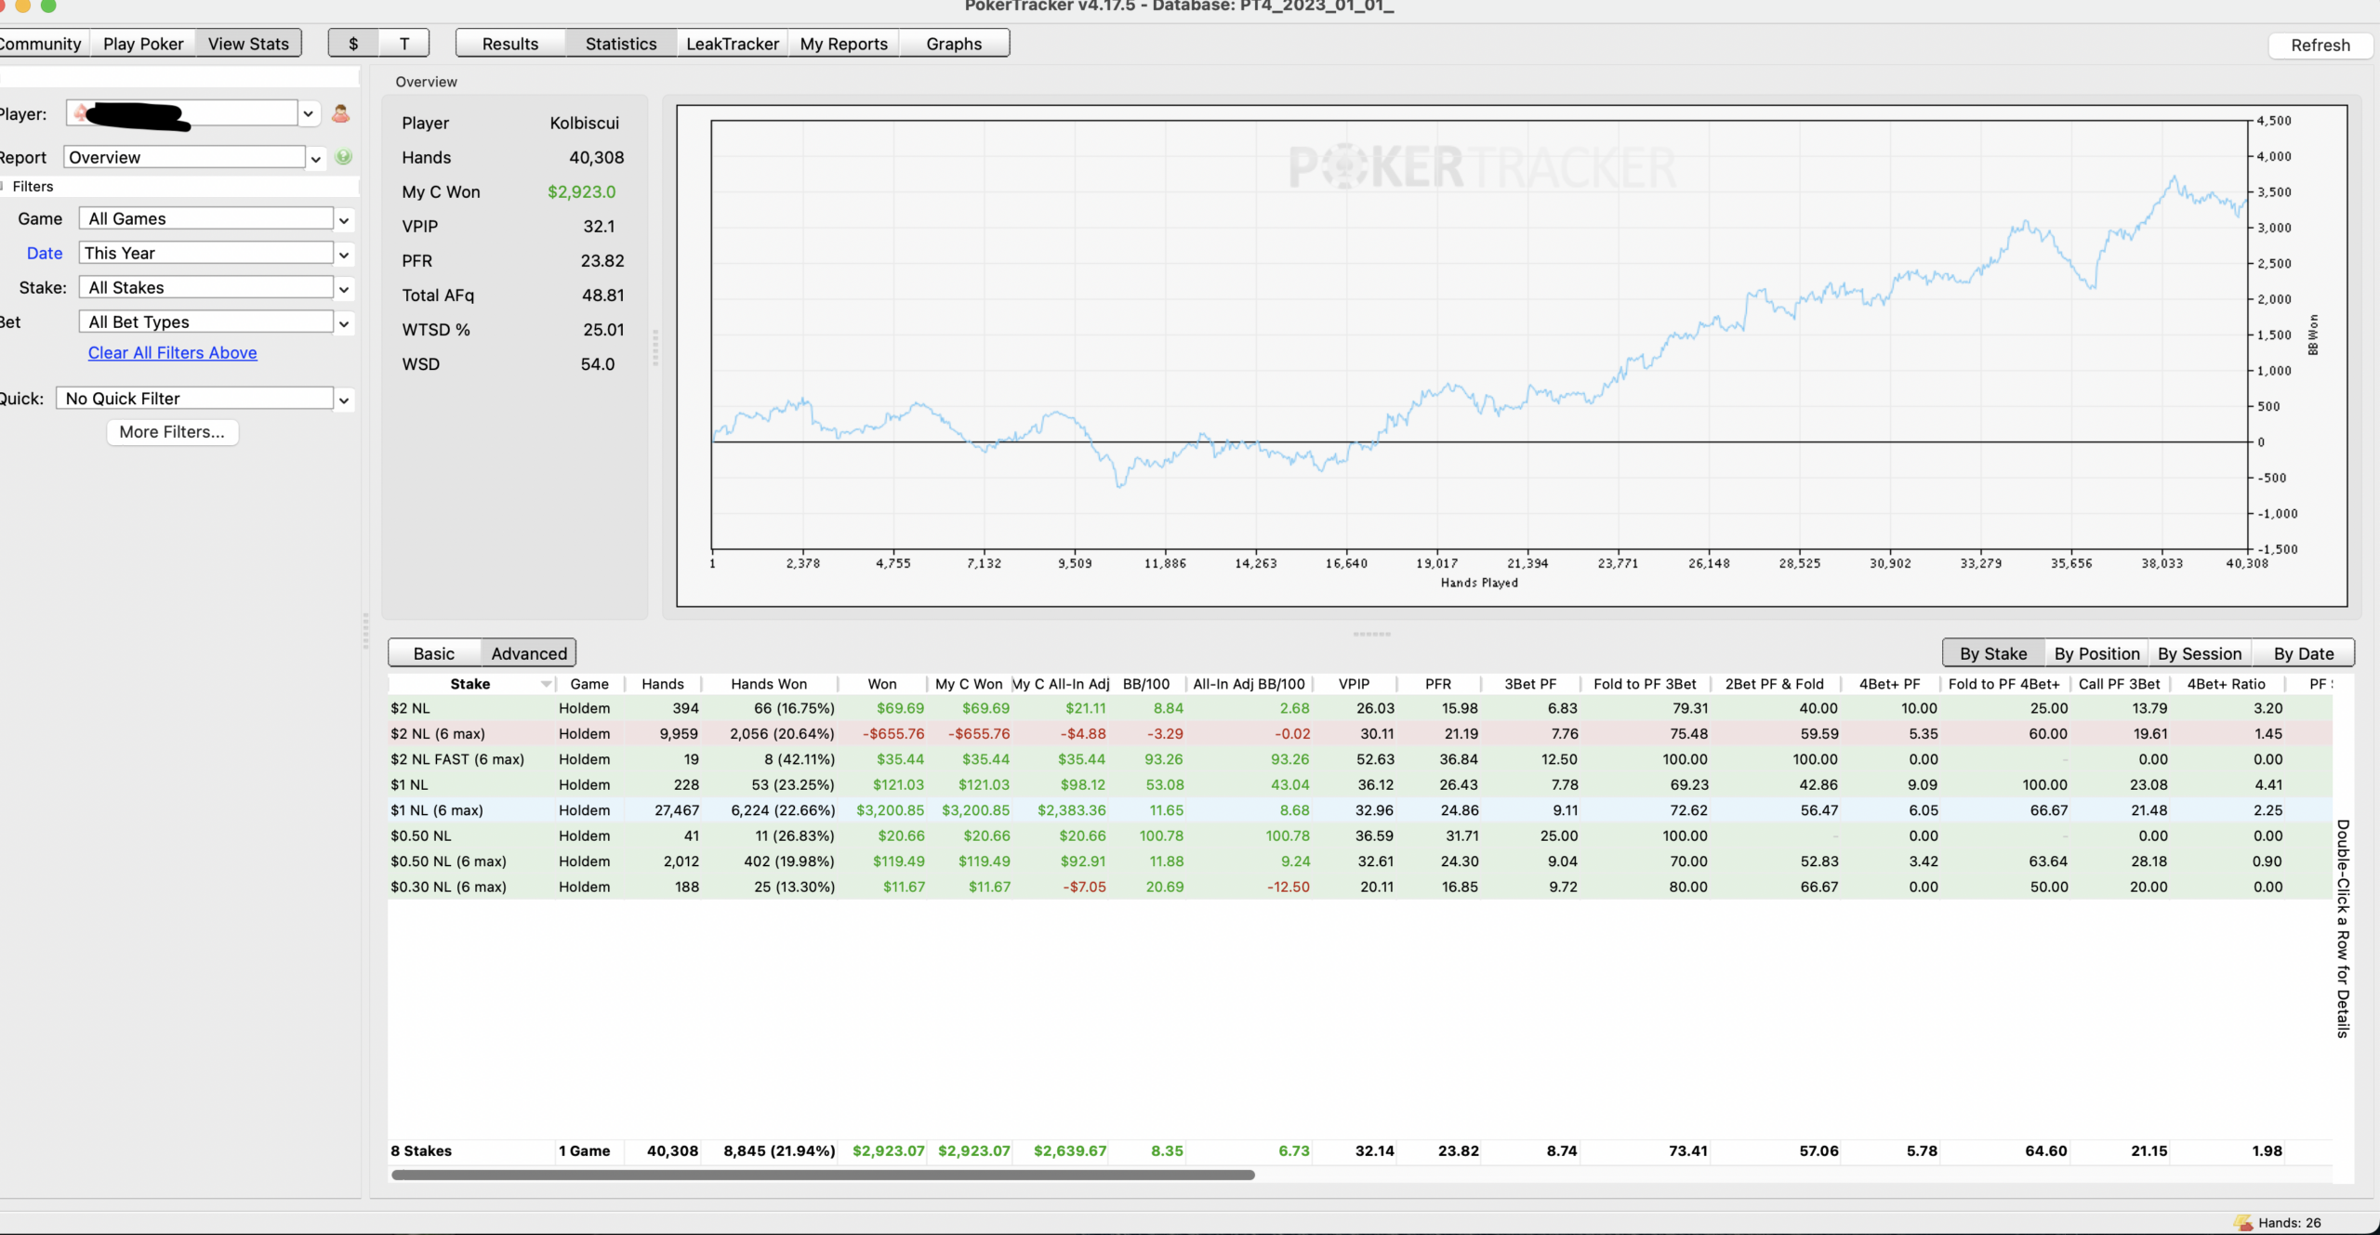
Task: Click the player avatar icon beside Player field
Action: [341, 114]
